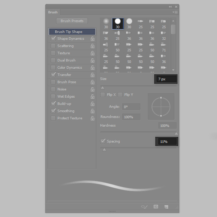The image size is (217, 217).
Task: Click the brush stroke preview area
Action: click(x=112, y=186)
